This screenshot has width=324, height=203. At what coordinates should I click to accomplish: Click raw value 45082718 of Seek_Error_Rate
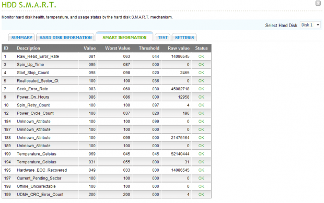point(180,89)
